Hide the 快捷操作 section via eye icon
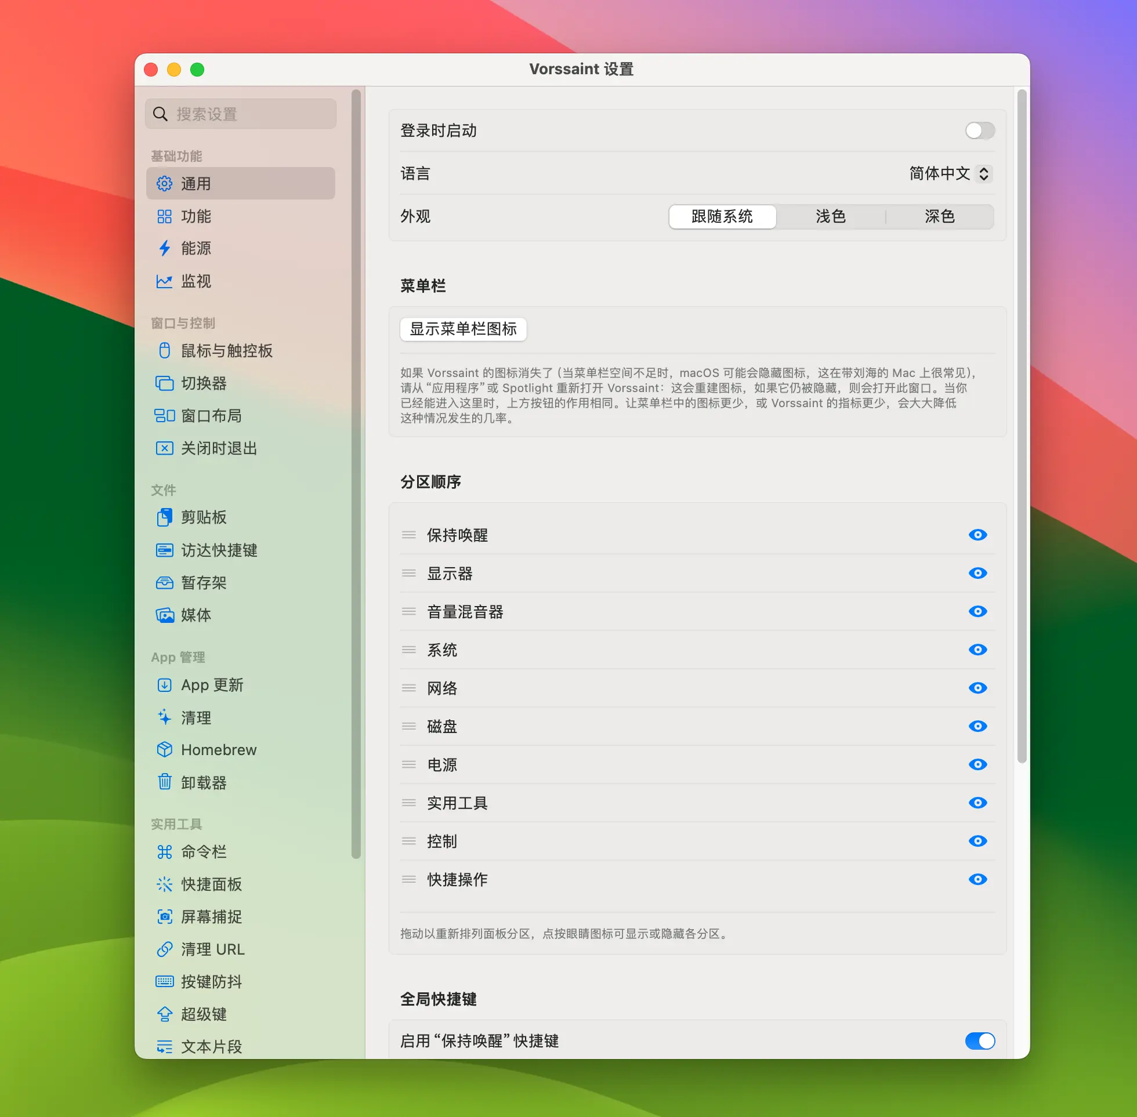 click(977, 879)
